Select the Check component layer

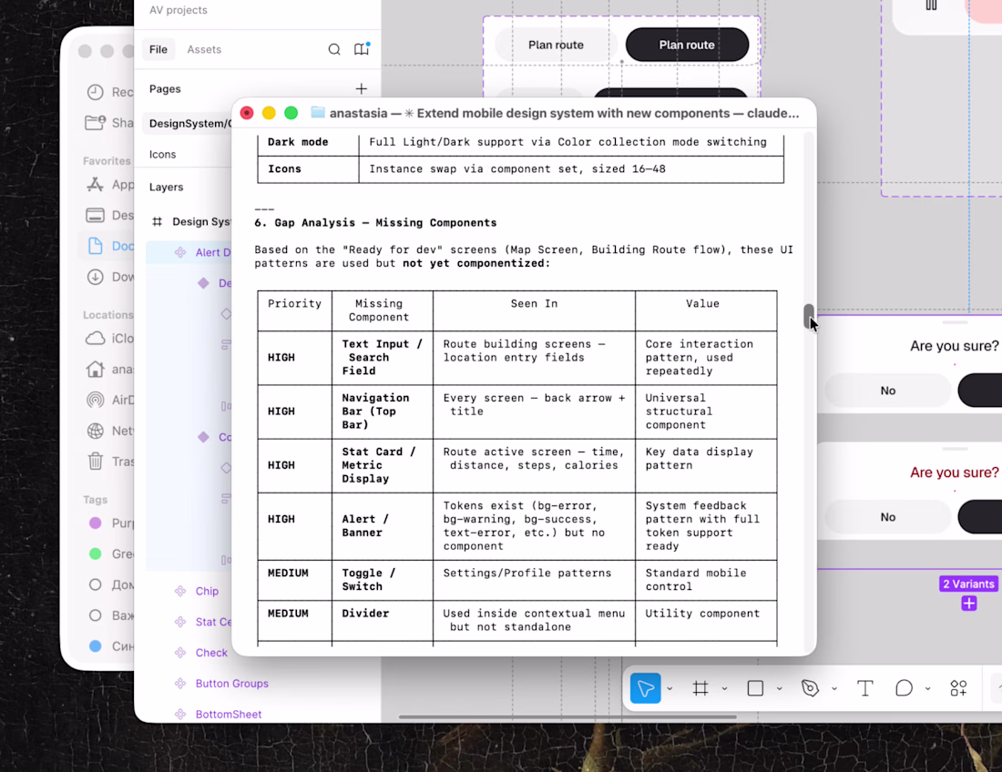[211, 653]
